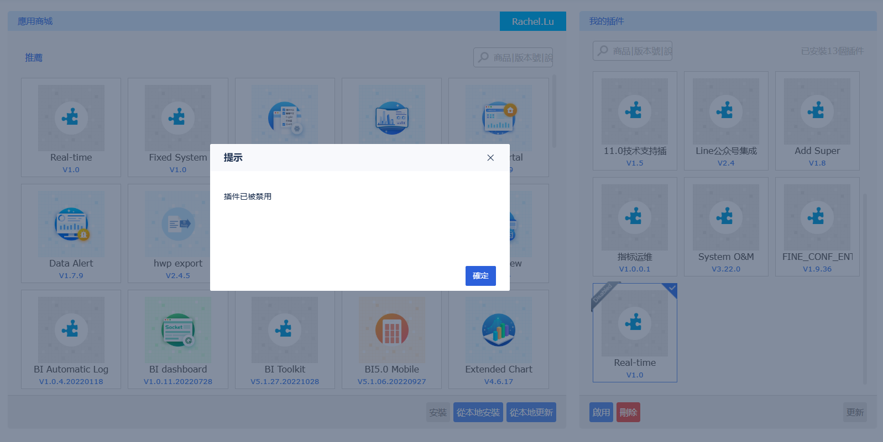The image size is (883, 442).
Task: Focus the my plugins search field
Action: point(633,51)
